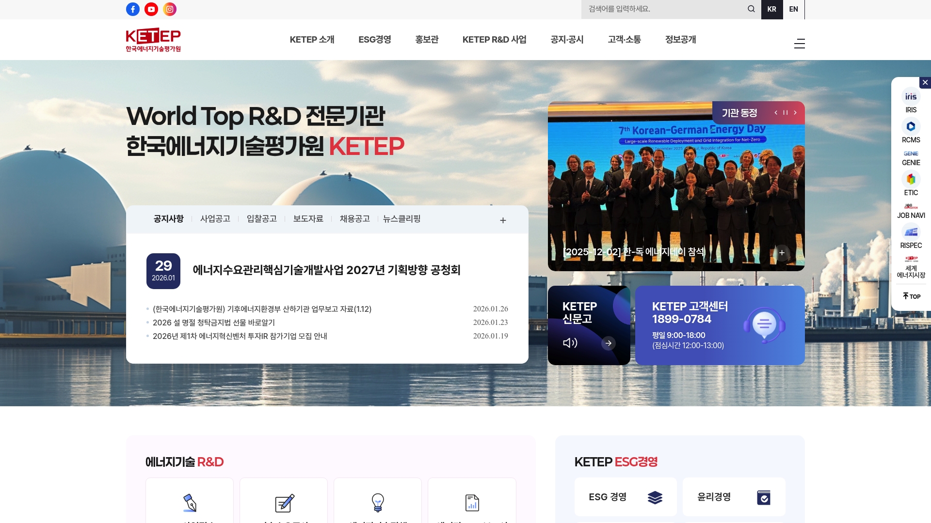Image resolution: width=931 pixels, height=523 pixels.
Task: Select the RISPEC sidebar icon
Action: click(x=911, y=232)
